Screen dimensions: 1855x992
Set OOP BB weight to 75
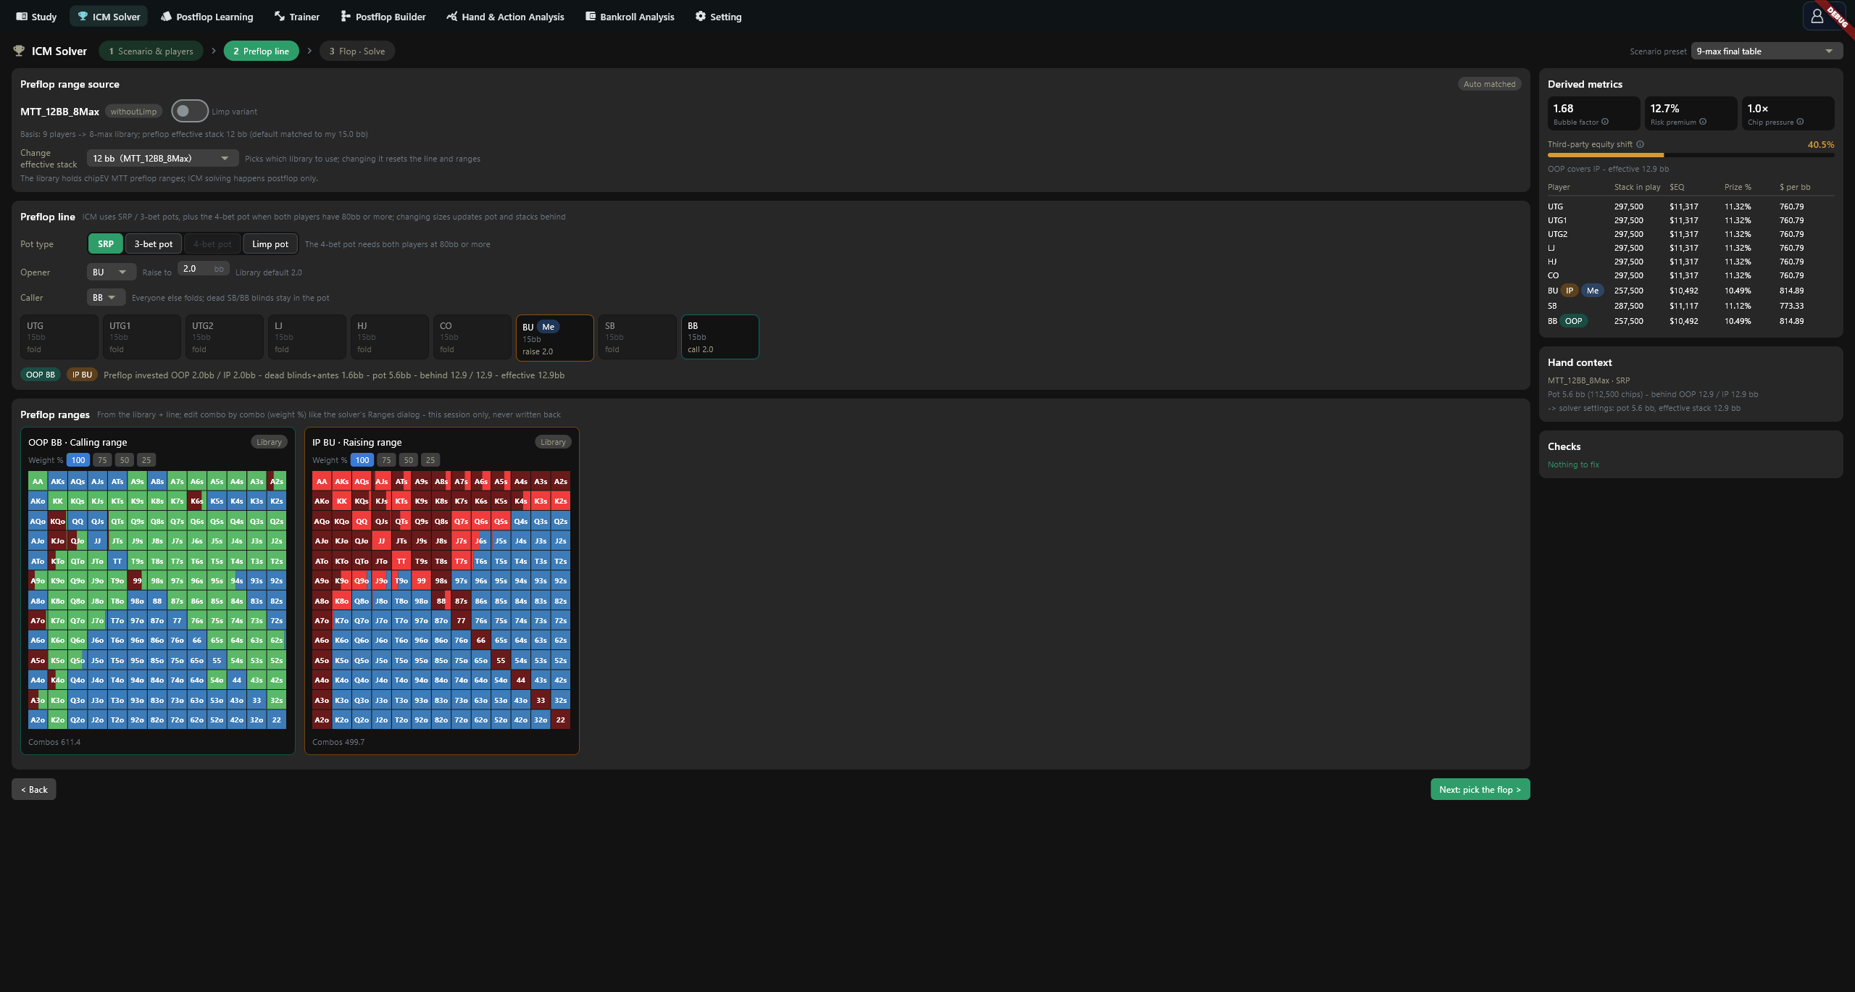pyautogui.click(x=102, y=460)
